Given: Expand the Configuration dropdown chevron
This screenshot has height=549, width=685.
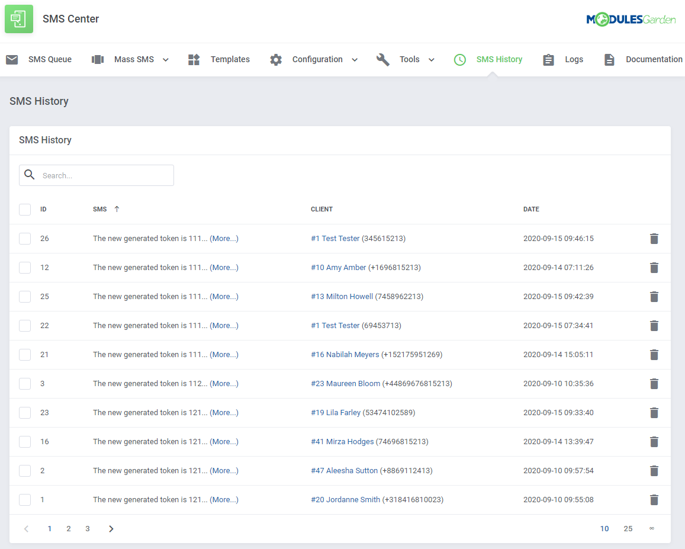Looking at the screenshot, I should point(355,60).
